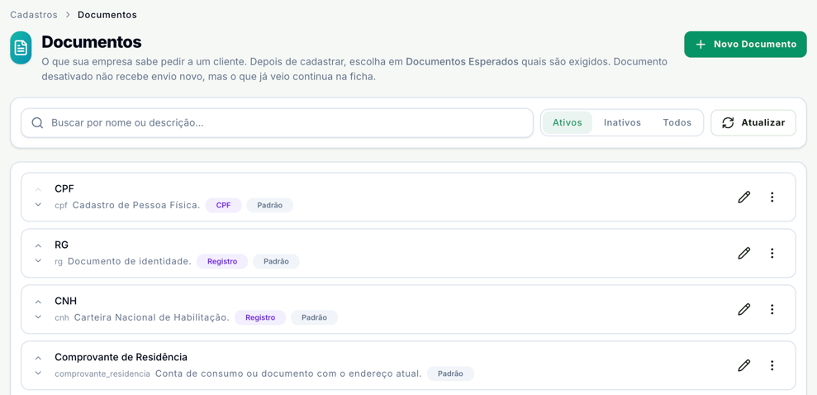Screen dimensions: 817x395
Task: Move CPF down with the chevron
Action: coord(38,205)
